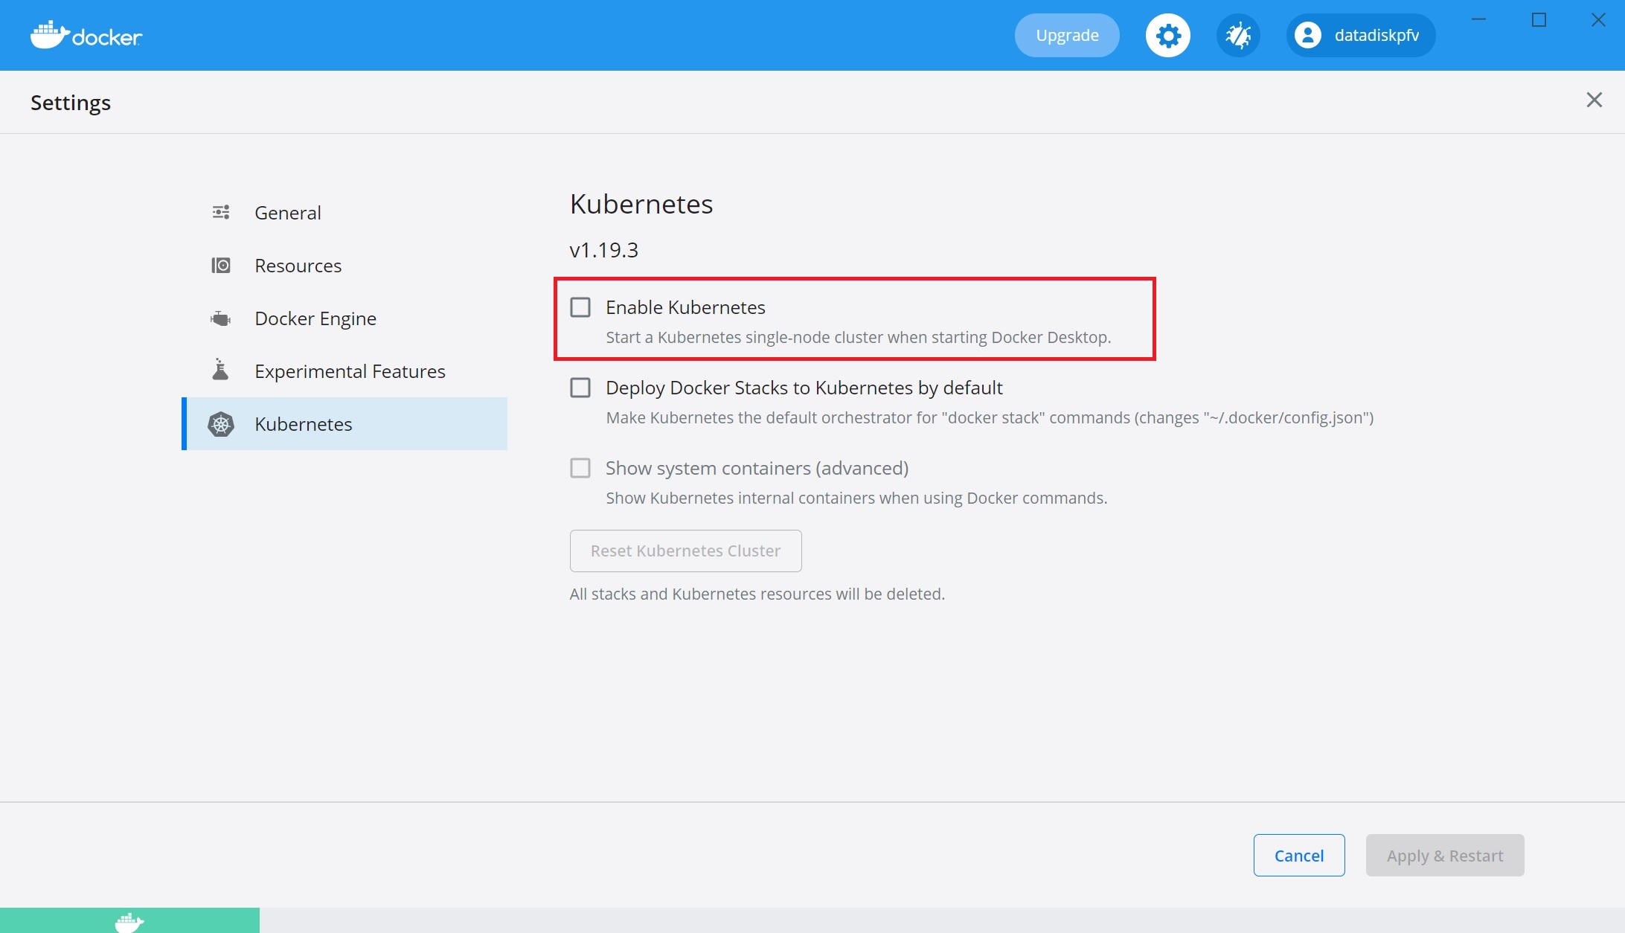This screenshot has height=933, width=1625.
Task: Click the Experimental Features flask icon
Action: coord(220,370)
